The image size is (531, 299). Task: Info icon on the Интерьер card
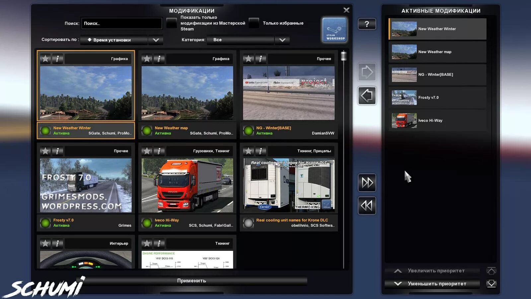(x=57, y=244)
